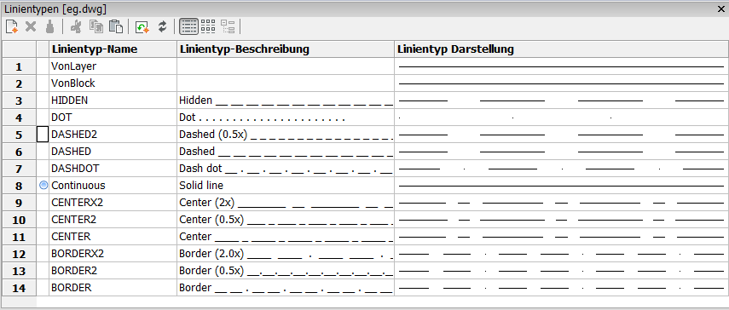Click the current cell in DASHED2 row
The height and width of the screenshot is (310, 729).
click(43, 135)
